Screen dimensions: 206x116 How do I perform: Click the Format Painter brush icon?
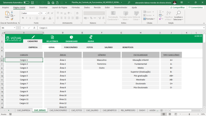click(12, 19)
